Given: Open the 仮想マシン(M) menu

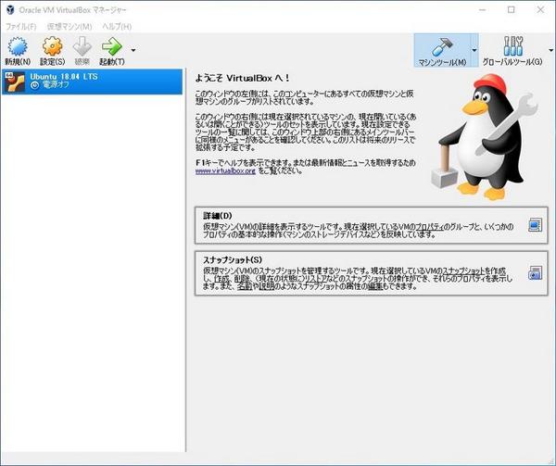Looking at the screenshot, I should [69, 27].
